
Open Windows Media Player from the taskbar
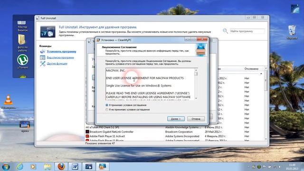[x=33, y=167]
